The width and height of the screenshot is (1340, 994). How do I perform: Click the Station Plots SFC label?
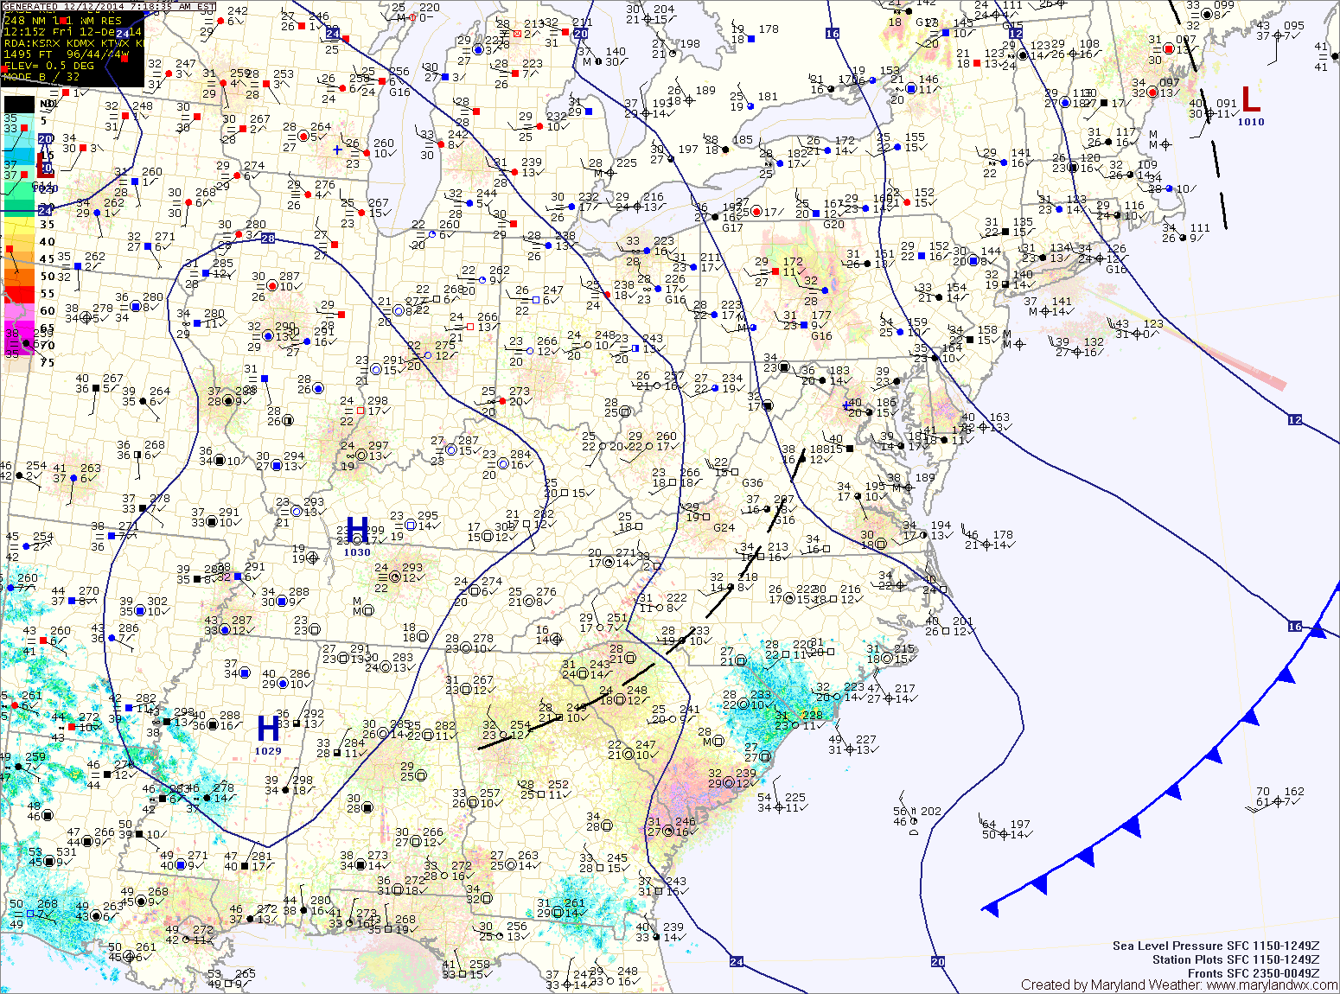click(1235, 959)
